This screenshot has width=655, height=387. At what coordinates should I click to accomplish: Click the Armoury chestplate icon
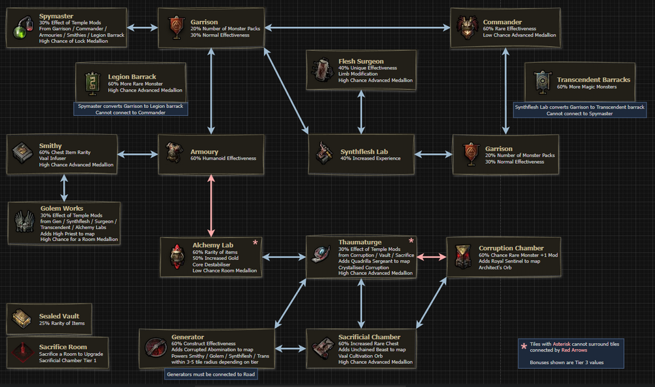[x=173, y=155]
